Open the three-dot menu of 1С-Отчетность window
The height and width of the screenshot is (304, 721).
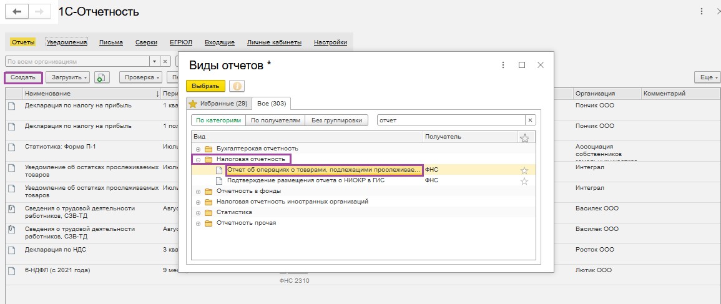pos(701,11)
